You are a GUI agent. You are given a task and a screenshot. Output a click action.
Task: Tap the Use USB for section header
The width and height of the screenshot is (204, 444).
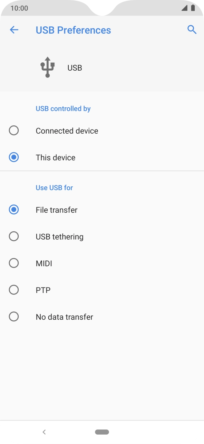coord(54,187)
